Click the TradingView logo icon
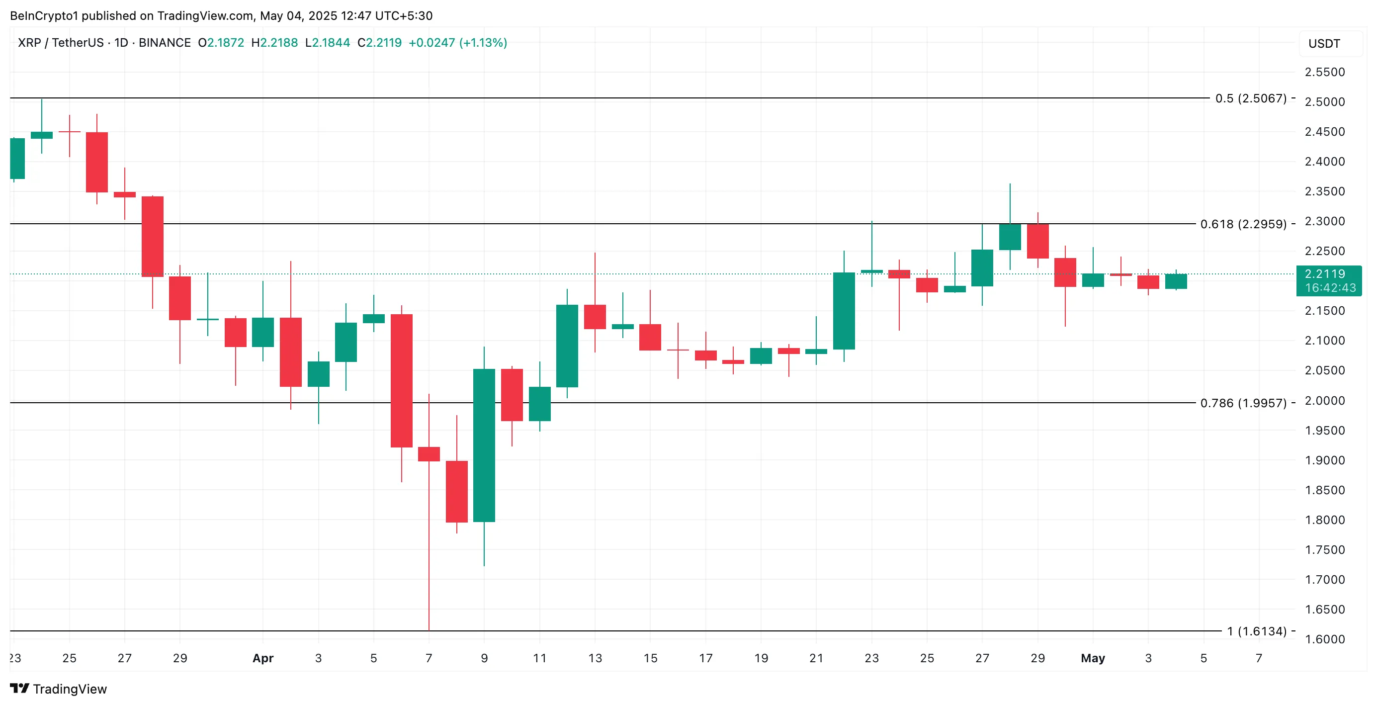Screen dimensions: 1377x706 (20, 689)
